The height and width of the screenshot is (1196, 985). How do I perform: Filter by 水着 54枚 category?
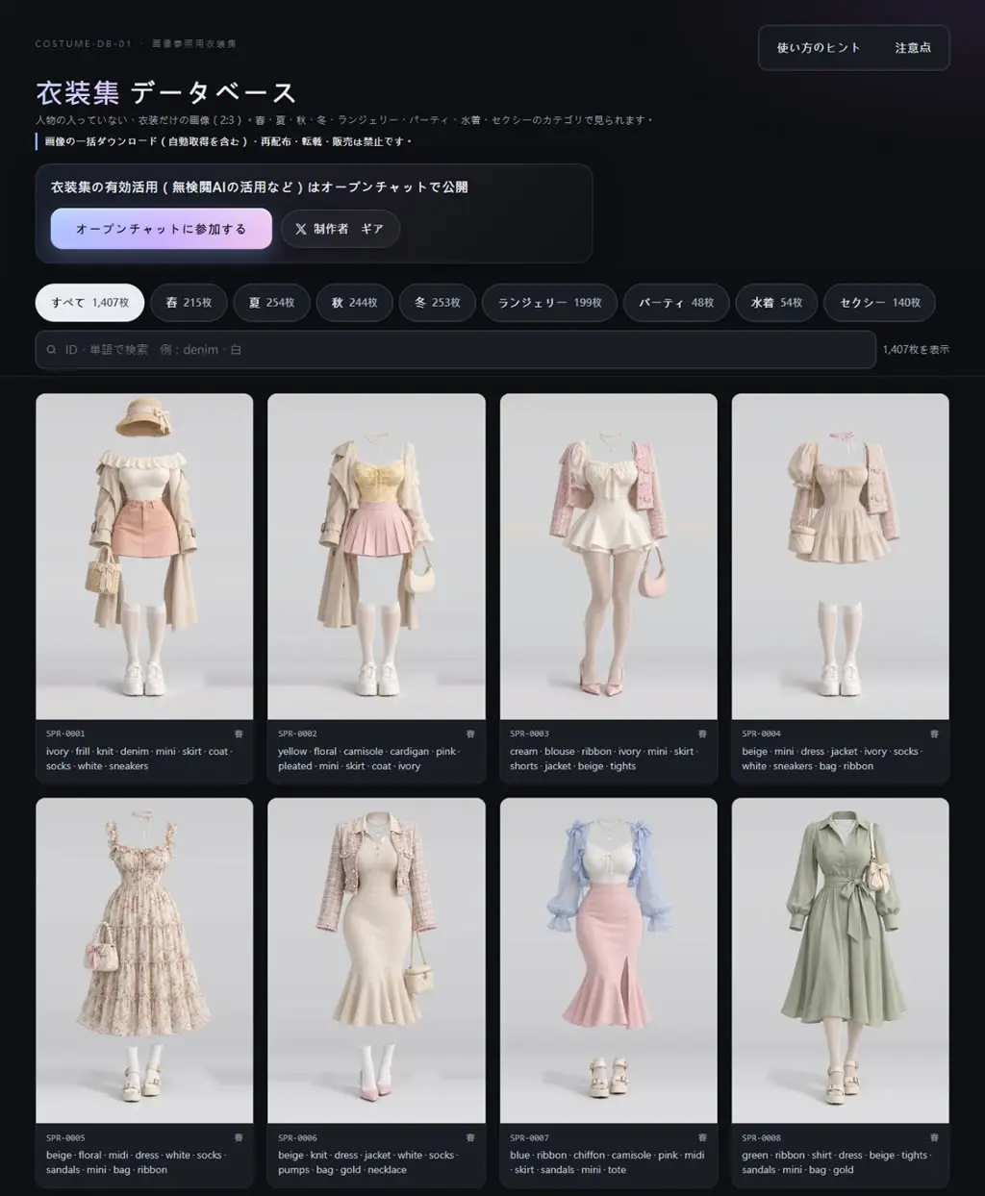pos(776,302)
